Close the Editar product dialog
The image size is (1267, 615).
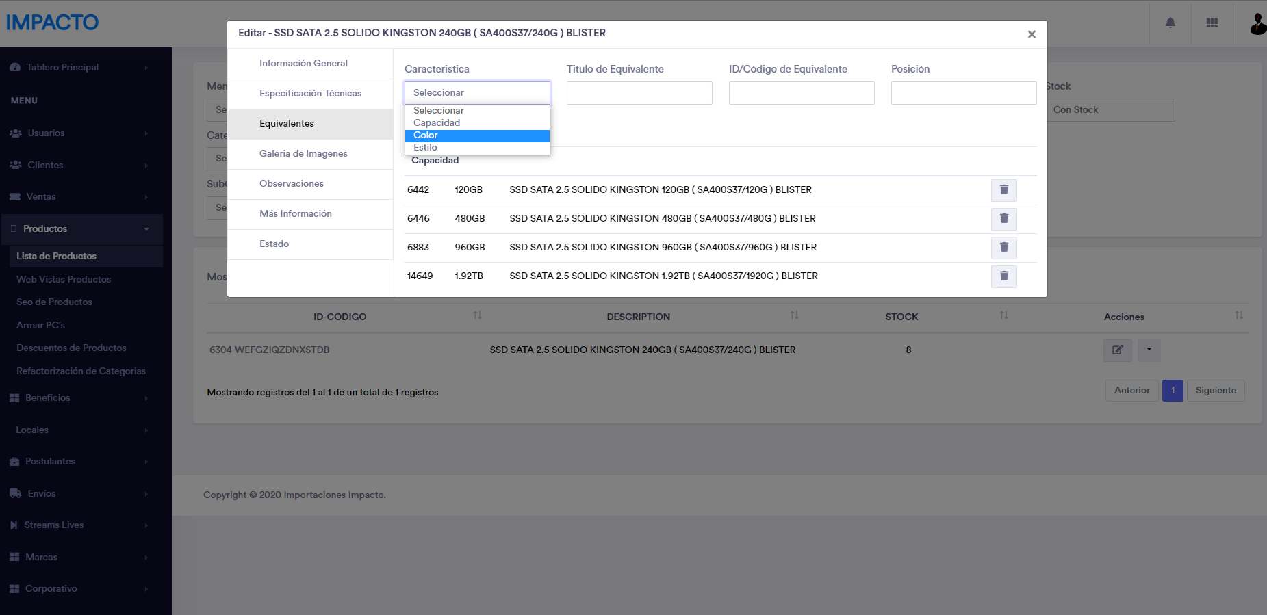click(x=1032, y=34)
